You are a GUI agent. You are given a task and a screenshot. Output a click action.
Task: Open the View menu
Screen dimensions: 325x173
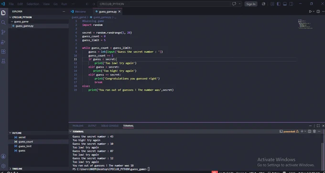[x=46, y=4]
